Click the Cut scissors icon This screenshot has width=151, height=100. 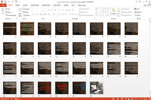pyautogui.click(x=7, y=9)
